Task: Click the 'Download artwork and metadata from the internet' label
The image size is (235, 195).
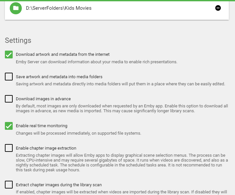Action: click(x=63, y=55)
